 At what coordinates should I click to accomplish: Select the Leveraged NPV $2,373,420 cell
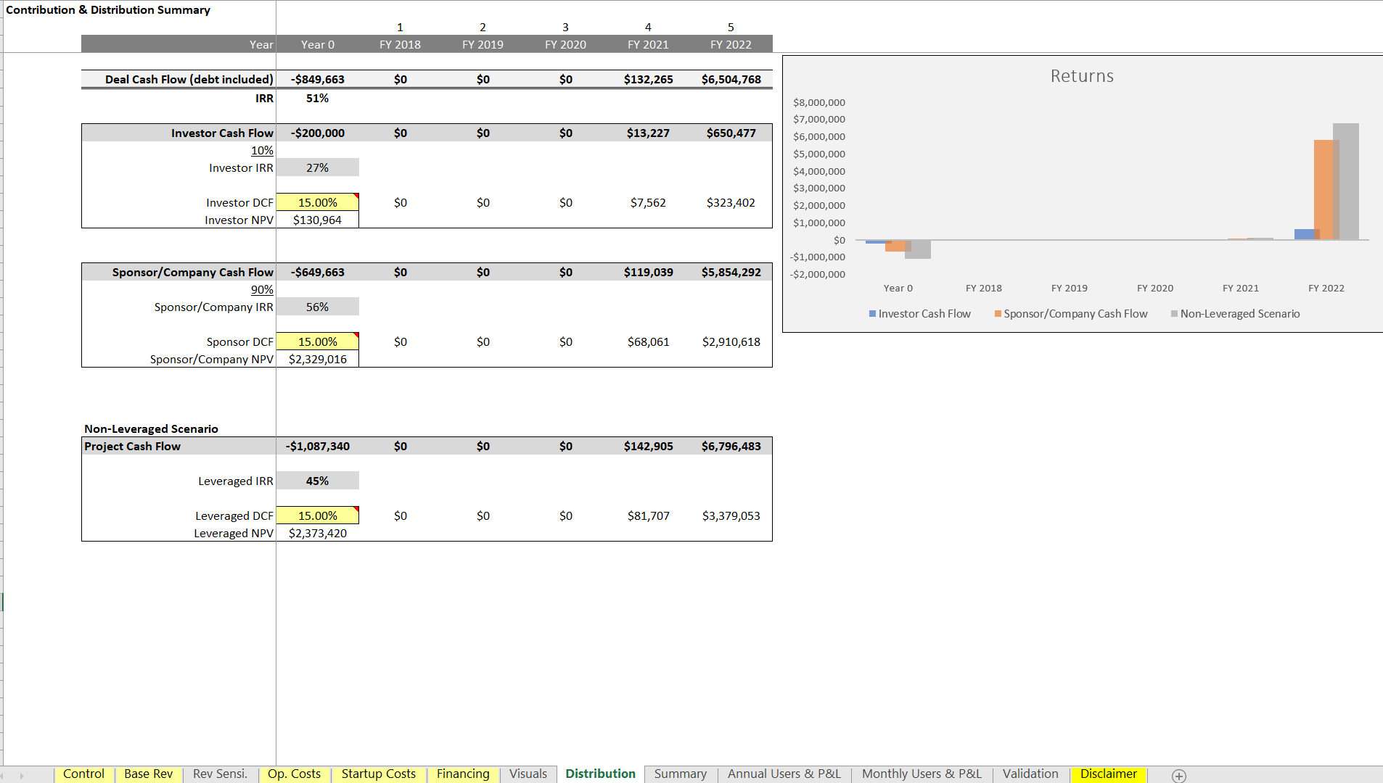[x=318, y=533]
